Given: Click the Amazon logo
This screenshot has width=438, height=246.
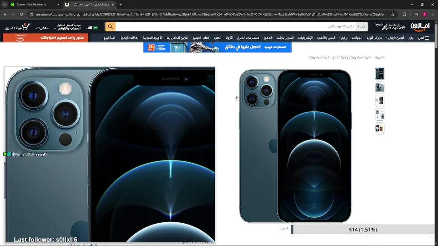Looking at the screenshot, I should point(420,27).
